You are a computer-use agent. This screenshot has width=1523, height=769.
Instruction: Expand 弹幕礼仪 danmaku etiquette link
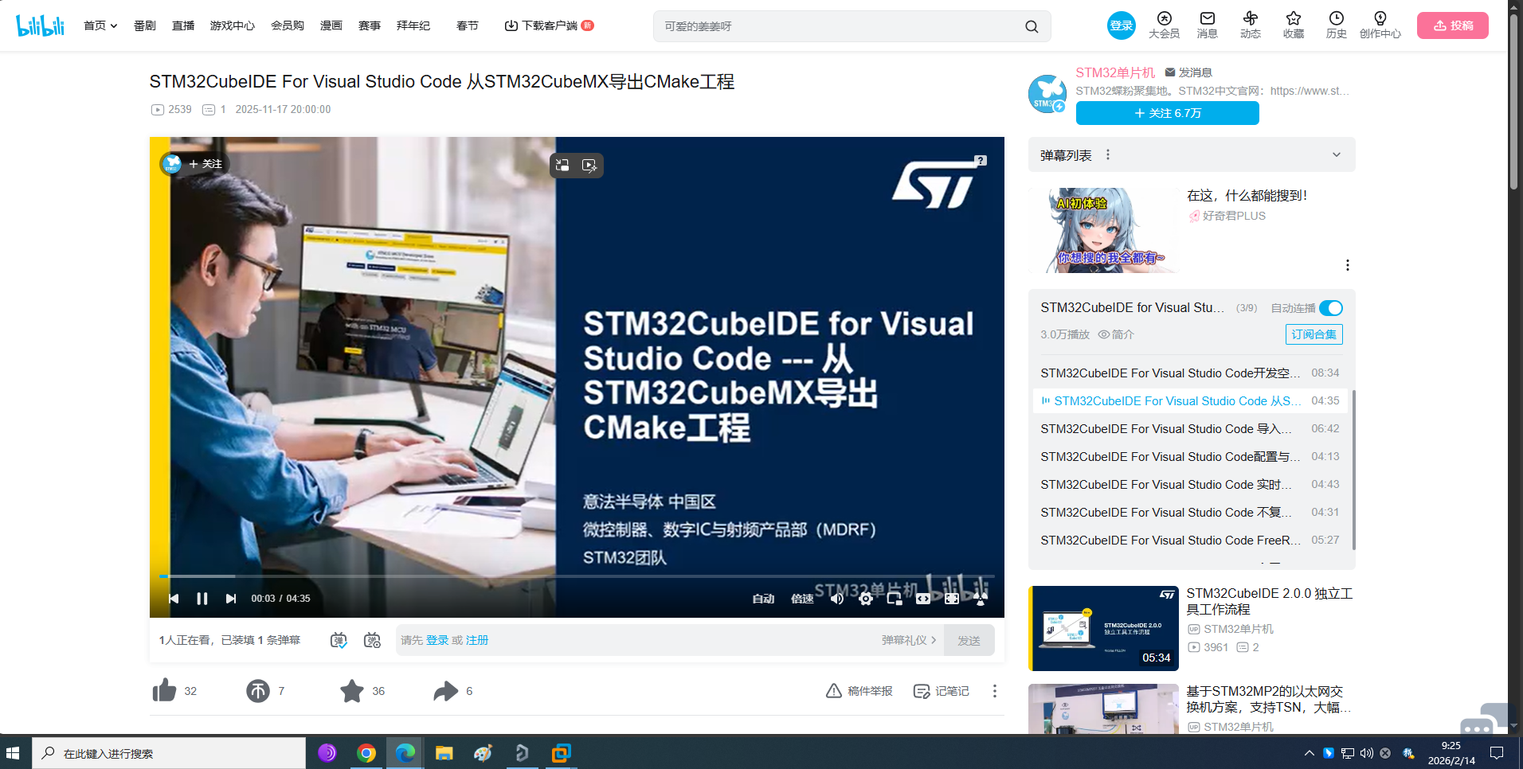coord(909,640)
